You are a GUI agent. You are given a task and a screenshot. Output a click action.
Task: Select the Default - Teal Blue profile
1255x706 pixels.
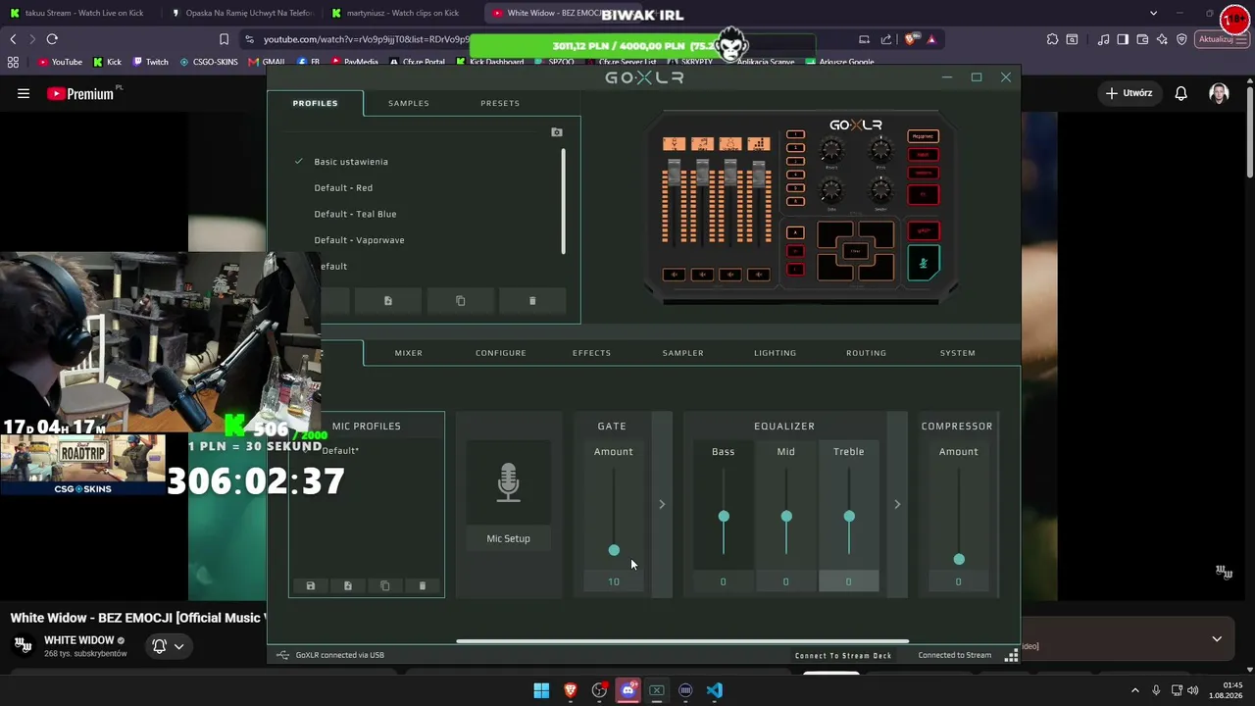point(355,214)
